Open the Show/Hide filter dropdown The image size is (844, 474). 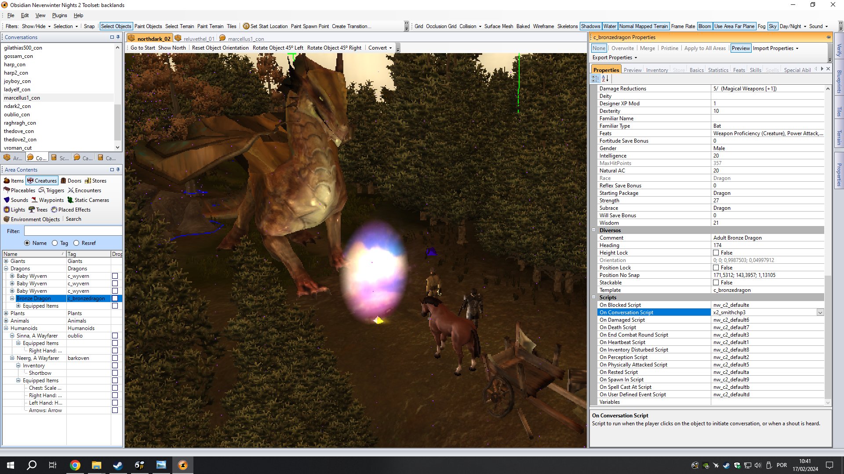36,26
